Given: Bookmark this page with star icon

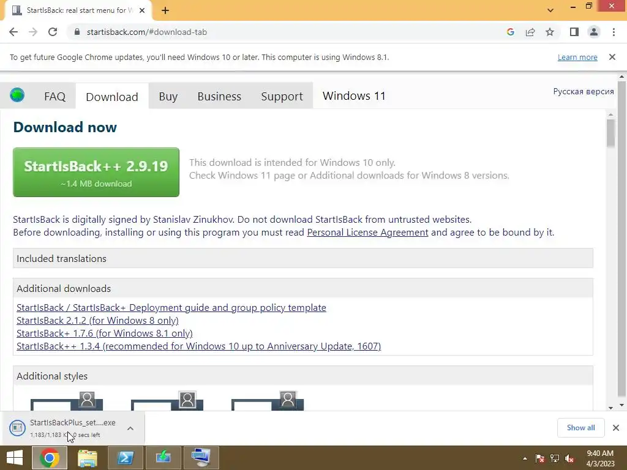Looking at the screenshot, I should pyautogui.click(x=550, y=32).
